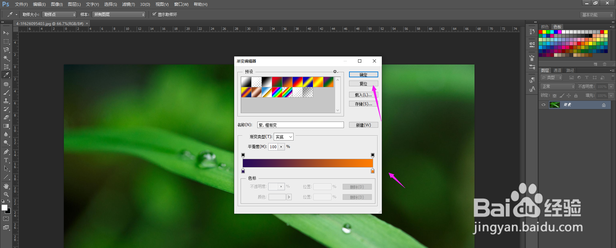Toggle Quick Mask mode icon
Image resolution: width=616 pixels, height=248 pixels.
pos(6,219)
